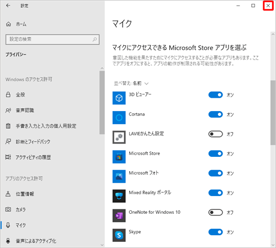The width and height of the screenshot is (276, 248).
Task: Turn on LAVIEかんたん設定 microphone toggle
Action: click(215, 134)
